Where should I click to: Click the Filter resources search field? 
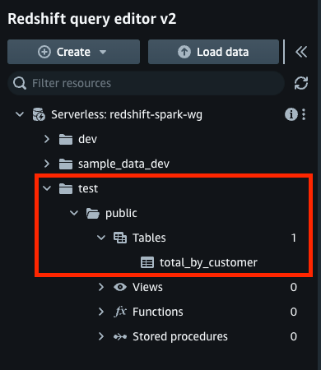pyautogui.click(x=146, y=83)
